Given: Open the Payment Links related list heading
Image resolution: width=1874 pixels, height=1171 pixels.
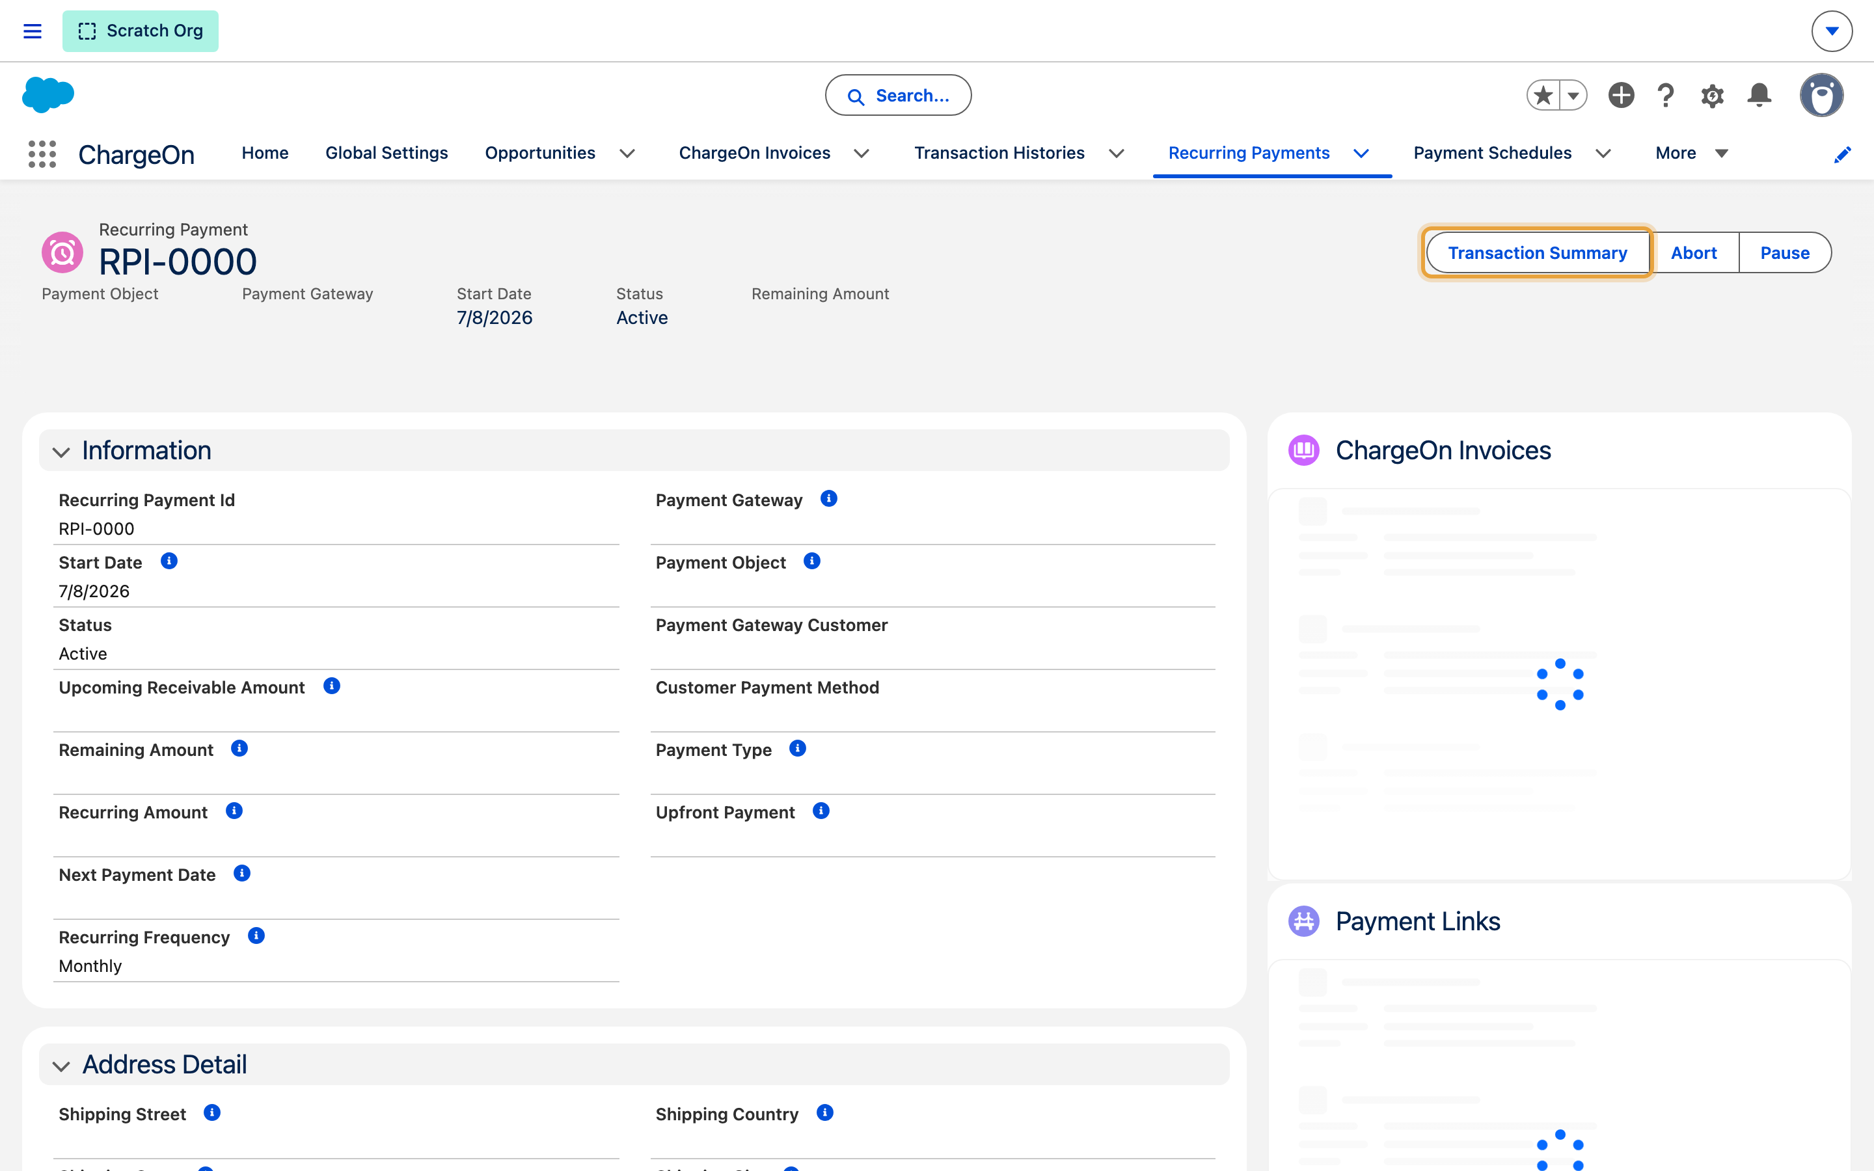Looking at the screenshot, I should pyautogui.click(x=1417, y=921).
